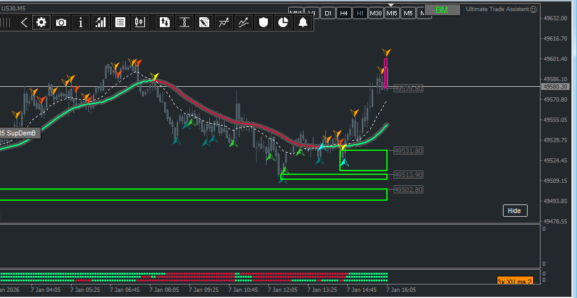This screenshot has width=577, height=298.
Task: Click the 7 Jan 12:05 time label
Action: (x=283, y=290)
